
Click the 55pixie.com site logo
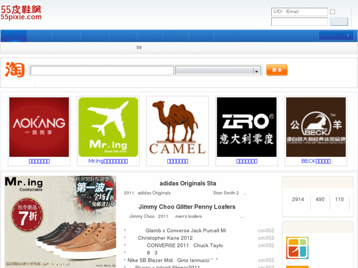pos(21,13)
